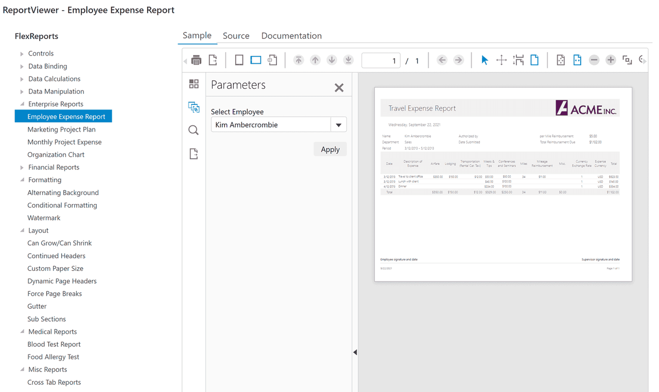Open Organization Chart report

56,155
